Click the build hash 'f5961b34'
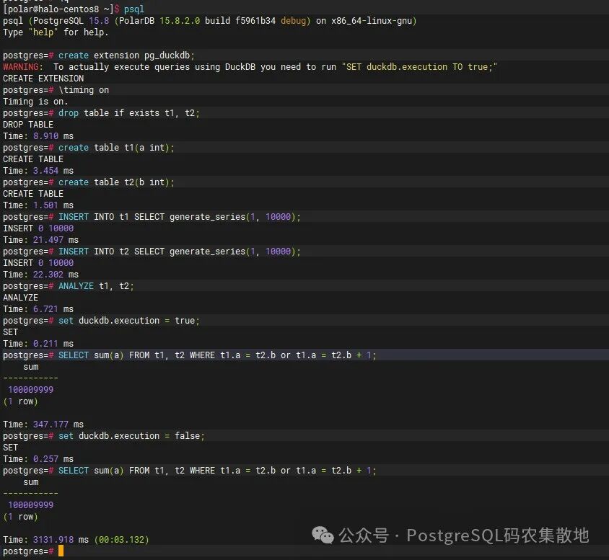Viewport: 609px width, 560px height. 255,21
